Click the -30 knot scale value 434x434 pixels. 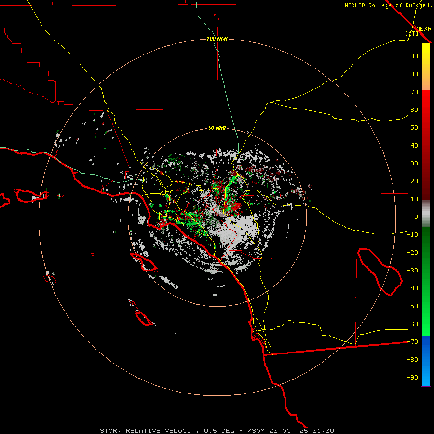[412, 271]
